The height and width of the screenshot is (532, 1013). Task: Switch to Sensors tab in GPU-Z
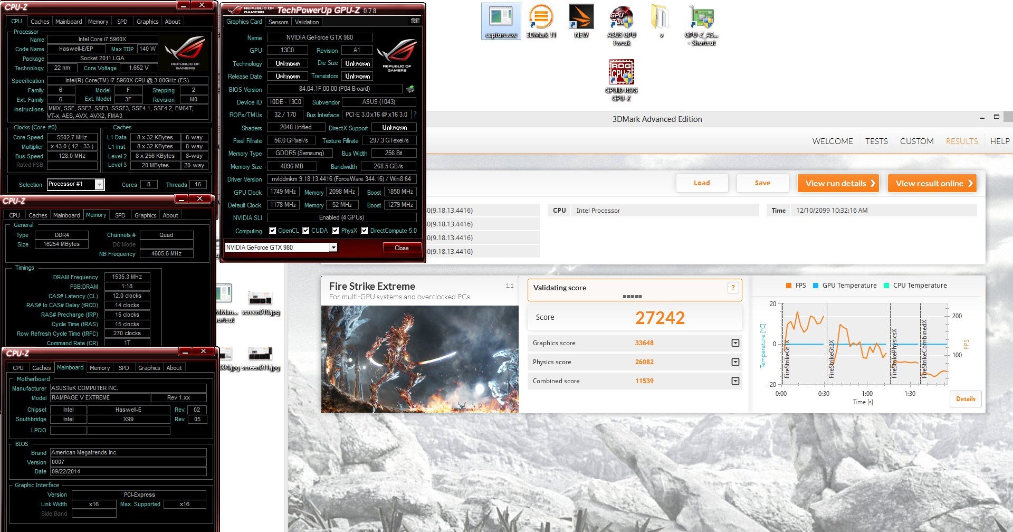coord(278,22)
